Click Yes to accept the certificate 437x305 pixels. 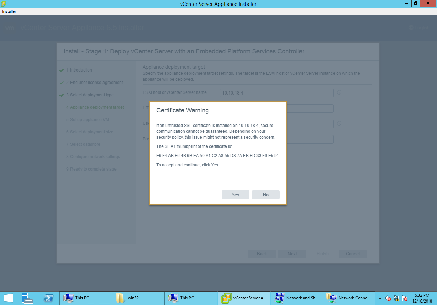pos(235,195)
